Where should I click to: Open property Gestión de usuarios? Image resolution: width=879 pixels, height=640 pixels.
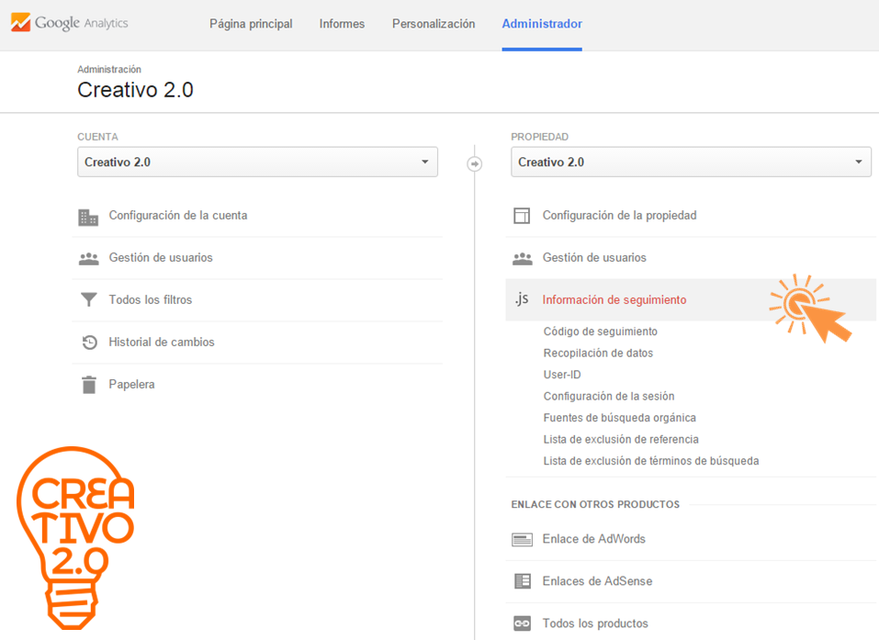[x=594, y=257]
